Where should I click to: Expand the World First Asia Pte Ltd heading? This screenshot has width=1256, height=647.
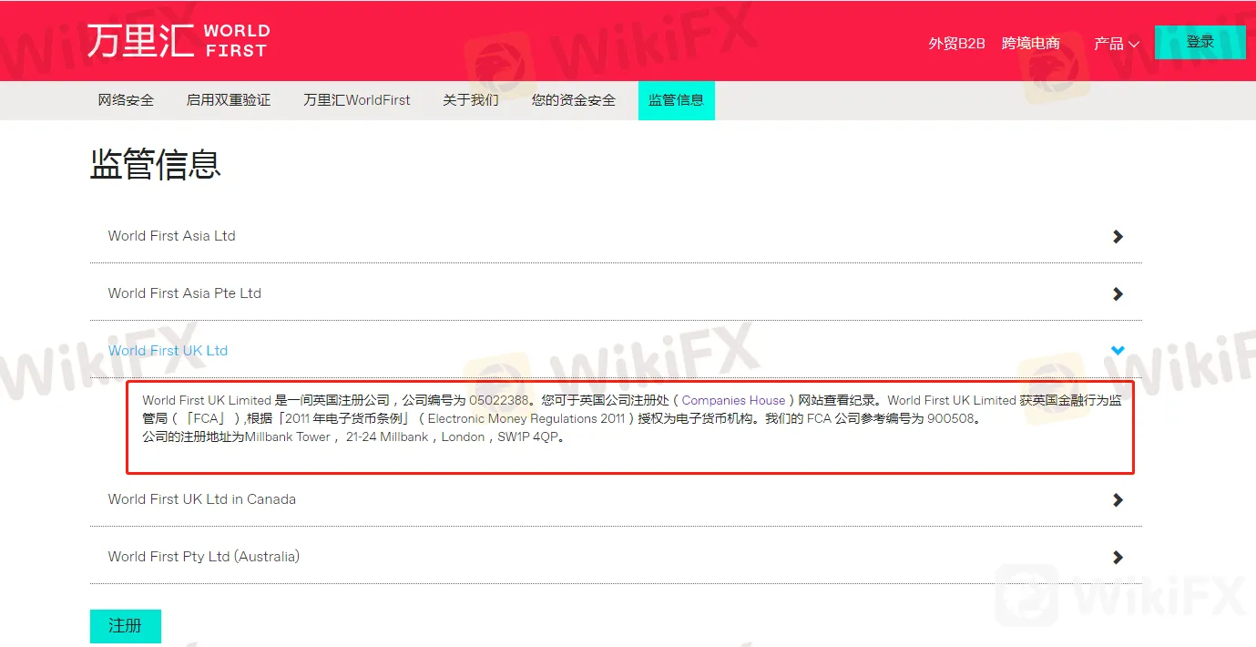184,293
